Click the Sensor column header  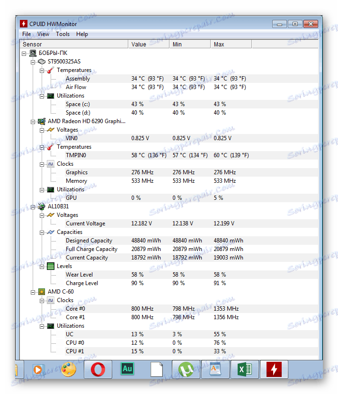[74, 44]
